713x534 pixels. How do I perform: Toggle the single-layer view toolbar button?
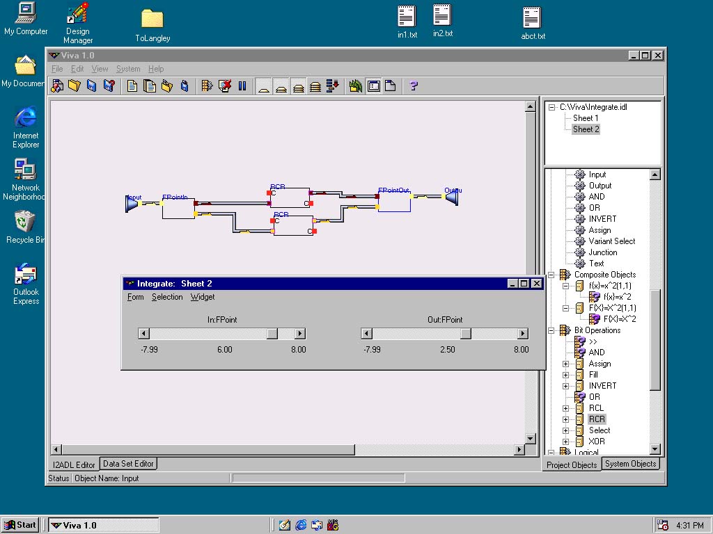(x=264, y=86)
